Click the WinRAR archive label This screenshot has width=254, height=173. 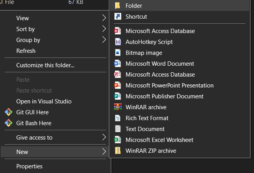point(146,107)
